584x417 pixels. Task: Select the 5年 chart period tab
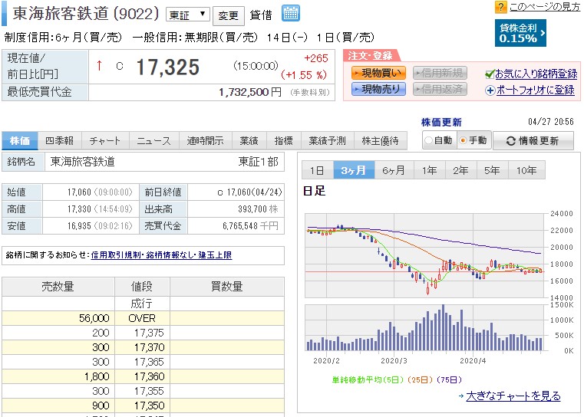[492, 170]
